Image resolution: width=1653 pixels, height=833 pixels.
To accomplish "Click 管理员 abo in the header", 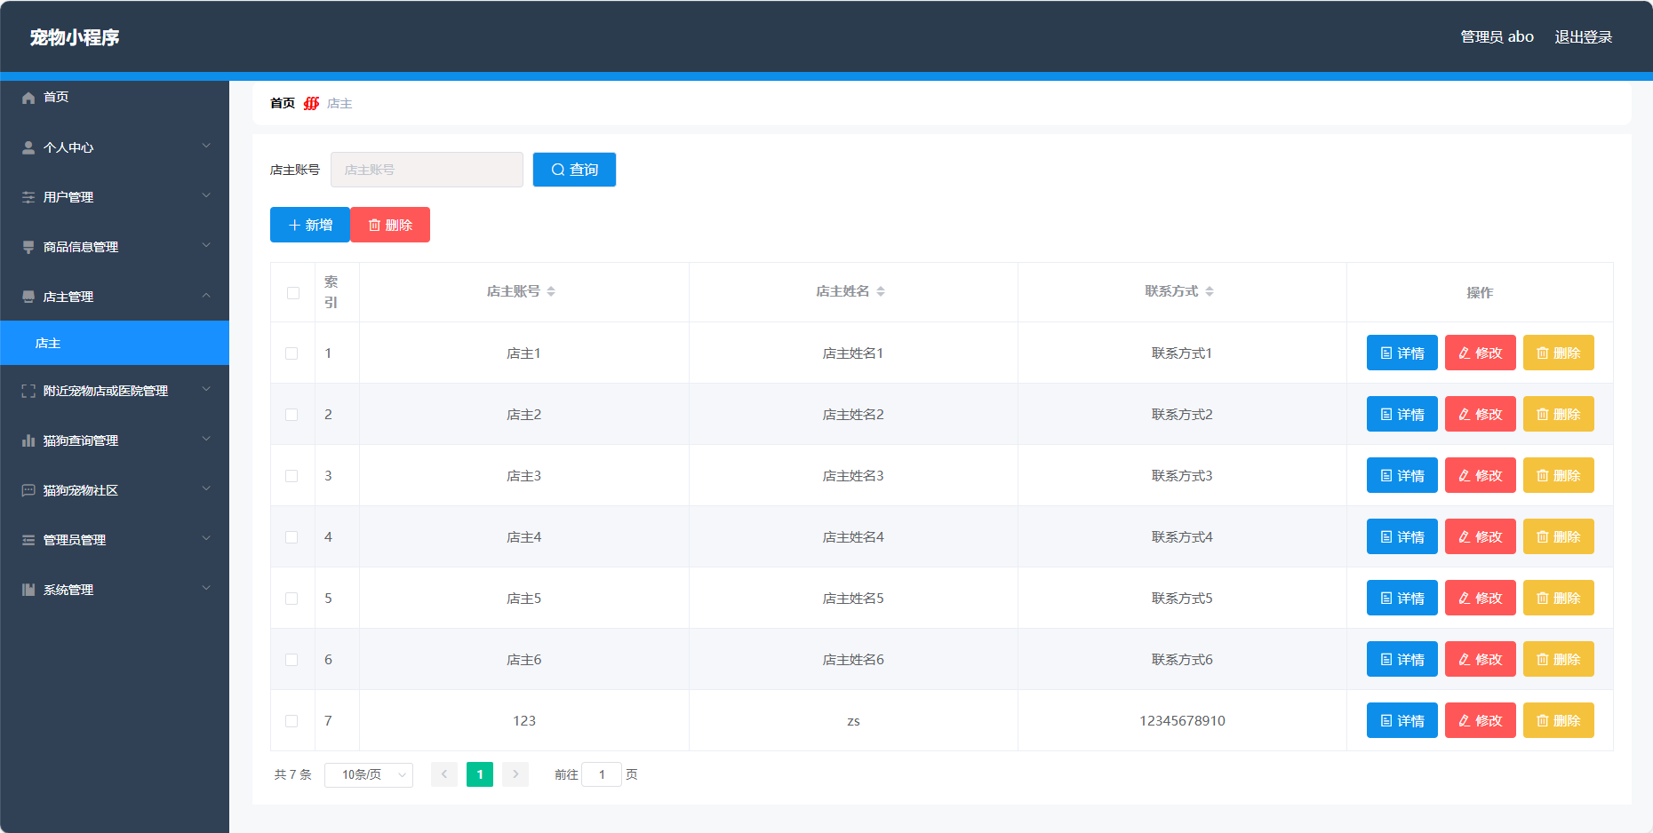I will pos(1497,36).
